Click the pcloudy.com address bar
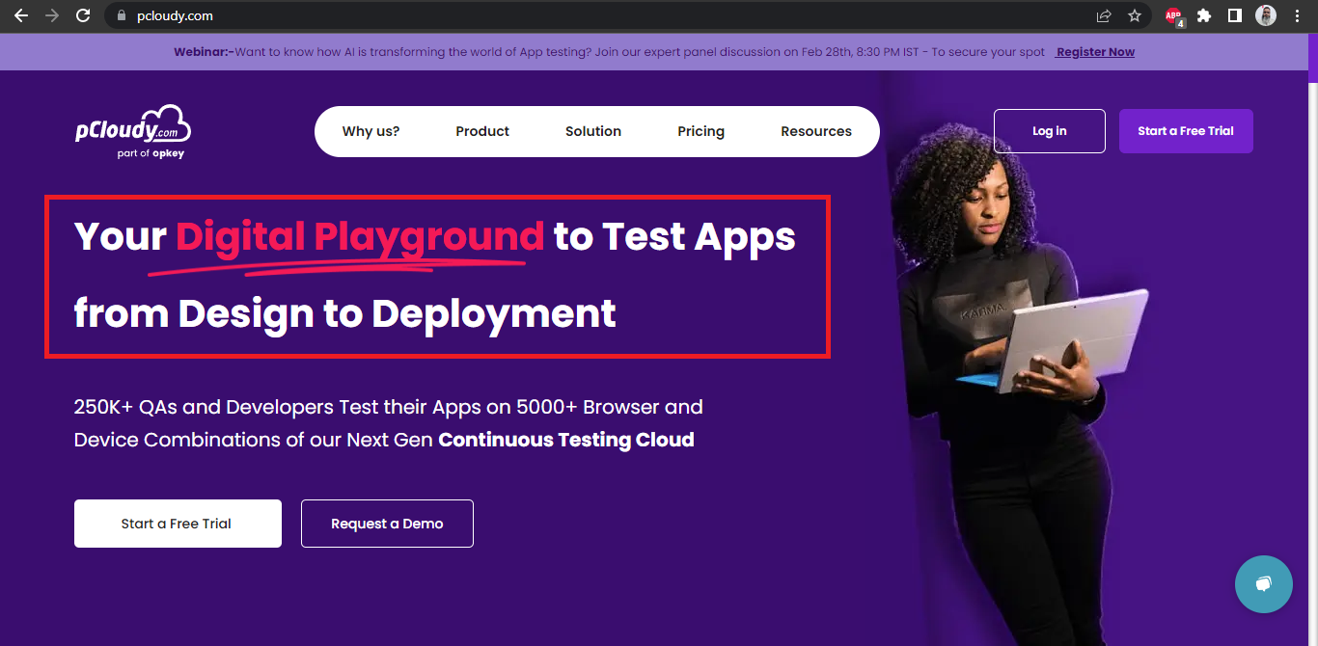The width and height of the screenshot is (1318, 646). click(627, 15)
